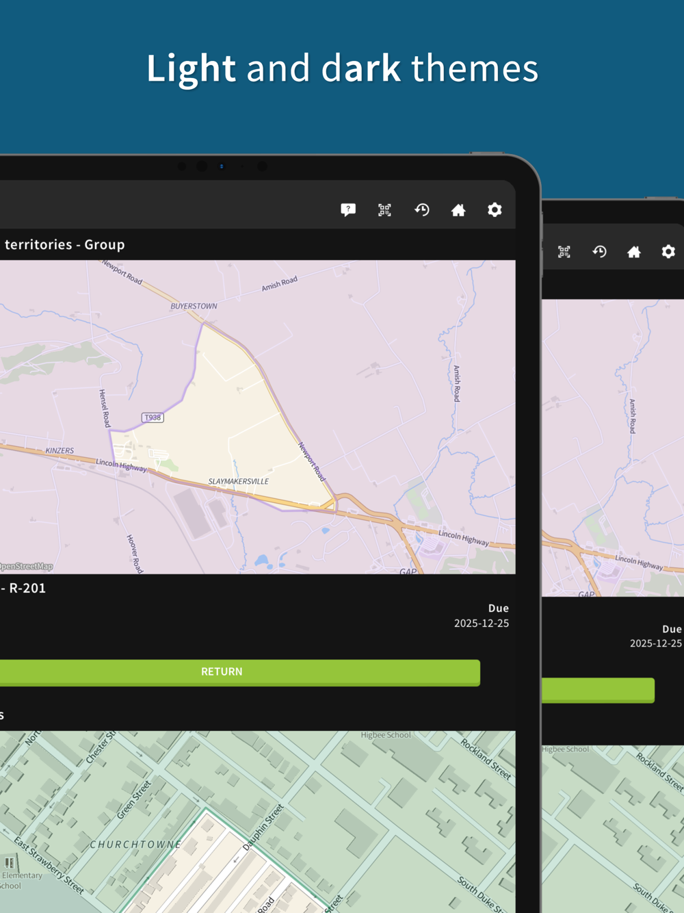Screen dimensions: 684x913
Task: Click the Higbee School label on front tablet
Action: tap(386, 735)
